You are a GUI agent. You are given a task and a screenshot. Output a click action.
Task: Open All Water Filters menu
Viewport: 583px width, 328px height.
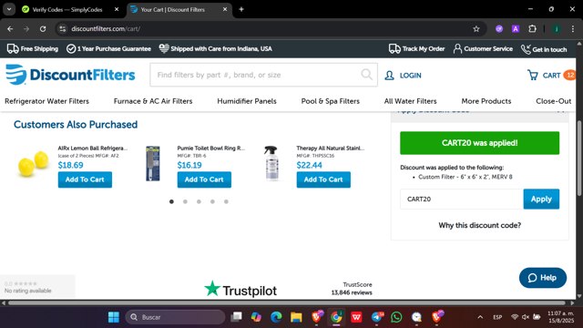[410, 101]
